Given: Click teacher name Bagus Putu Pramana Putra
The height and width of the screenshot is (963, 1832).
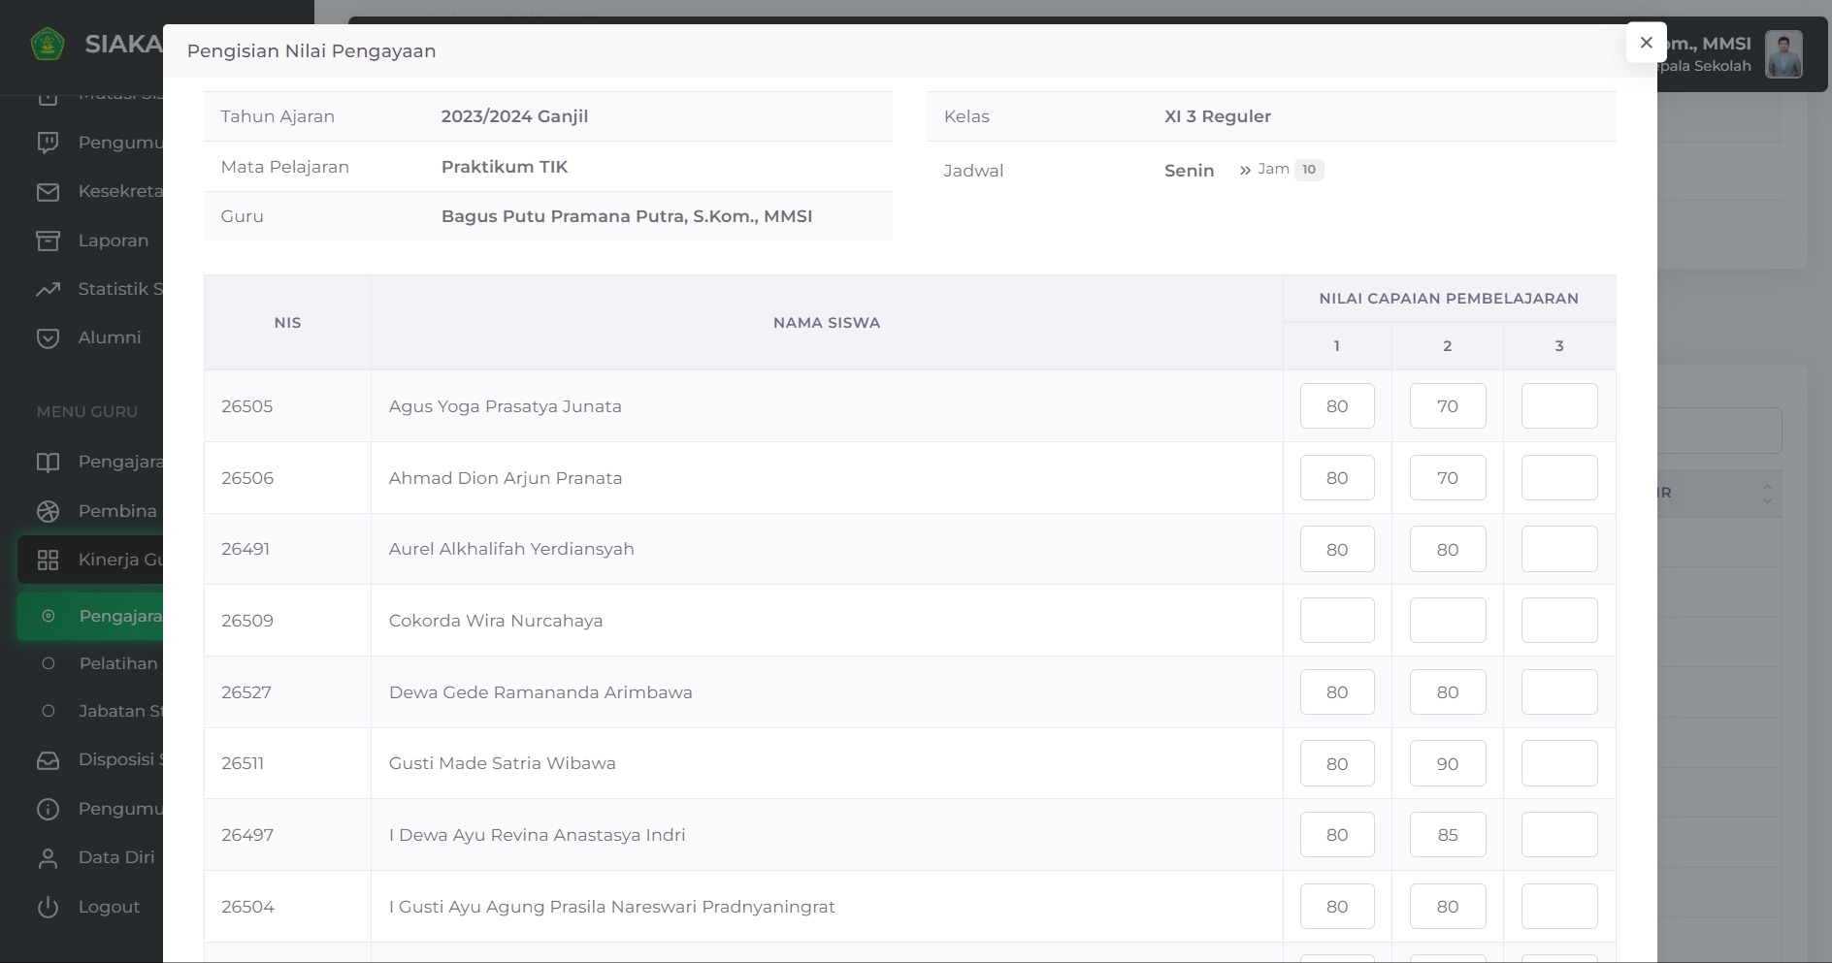Looking at the screenshot, I should [627, 216].
